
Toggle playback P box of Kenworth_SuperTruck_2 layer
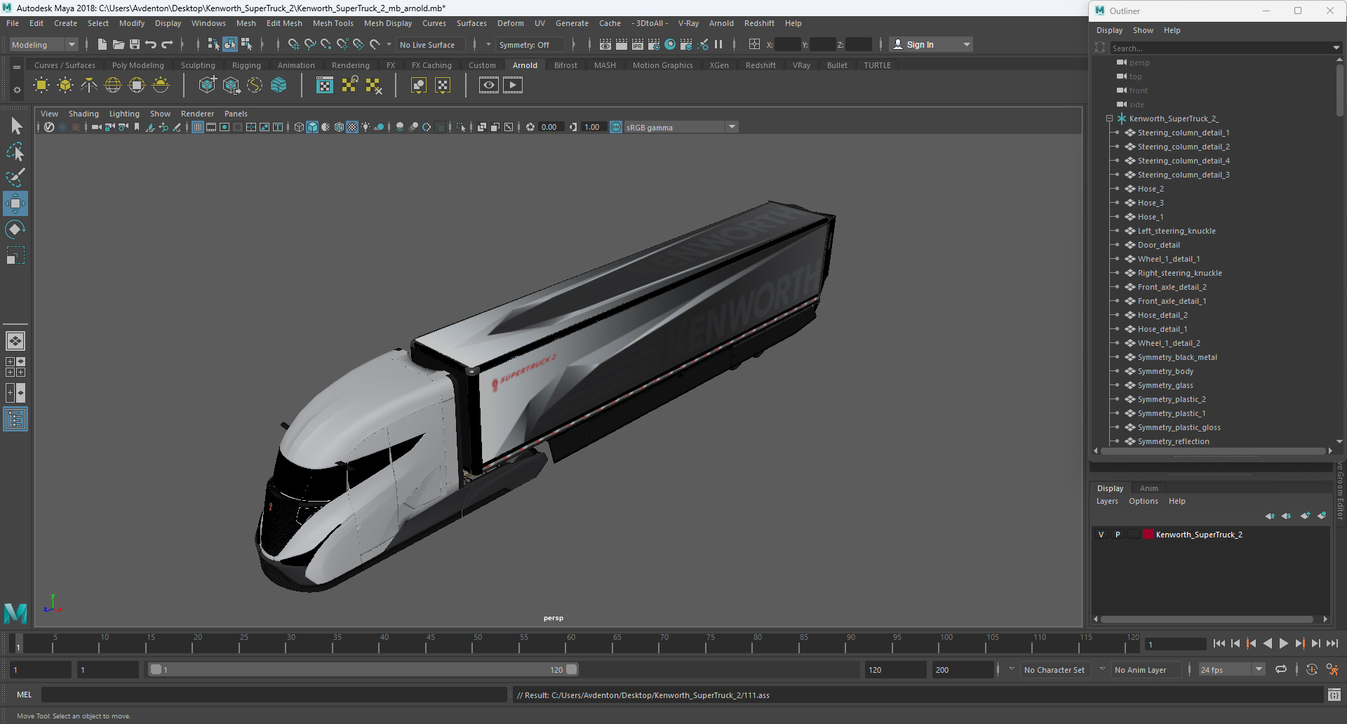[x=1118, y=535]
